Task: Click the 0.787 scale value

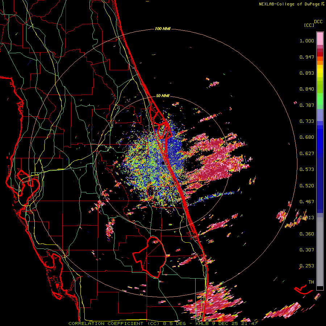Action: point(307,105)
